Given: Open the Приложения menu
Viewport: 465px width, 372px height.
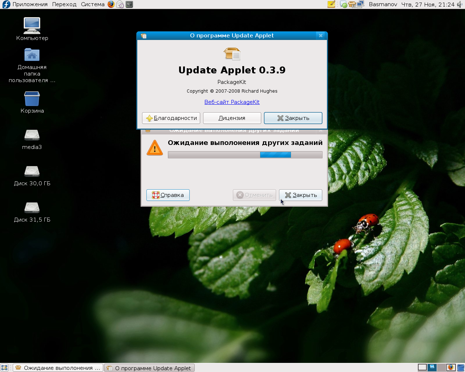Looking at the screenshot, I should point(30,4).
